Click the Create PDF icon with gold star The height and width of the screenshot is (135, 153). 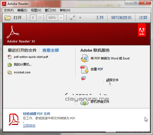(84, 69)
